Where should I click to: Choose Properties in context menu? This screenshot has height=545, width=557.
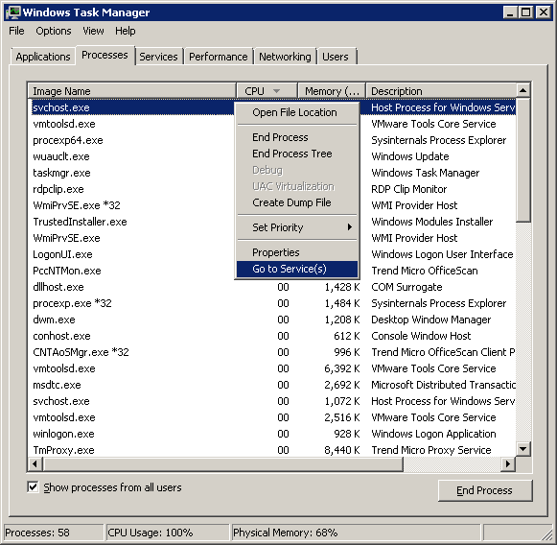(297, 252)
